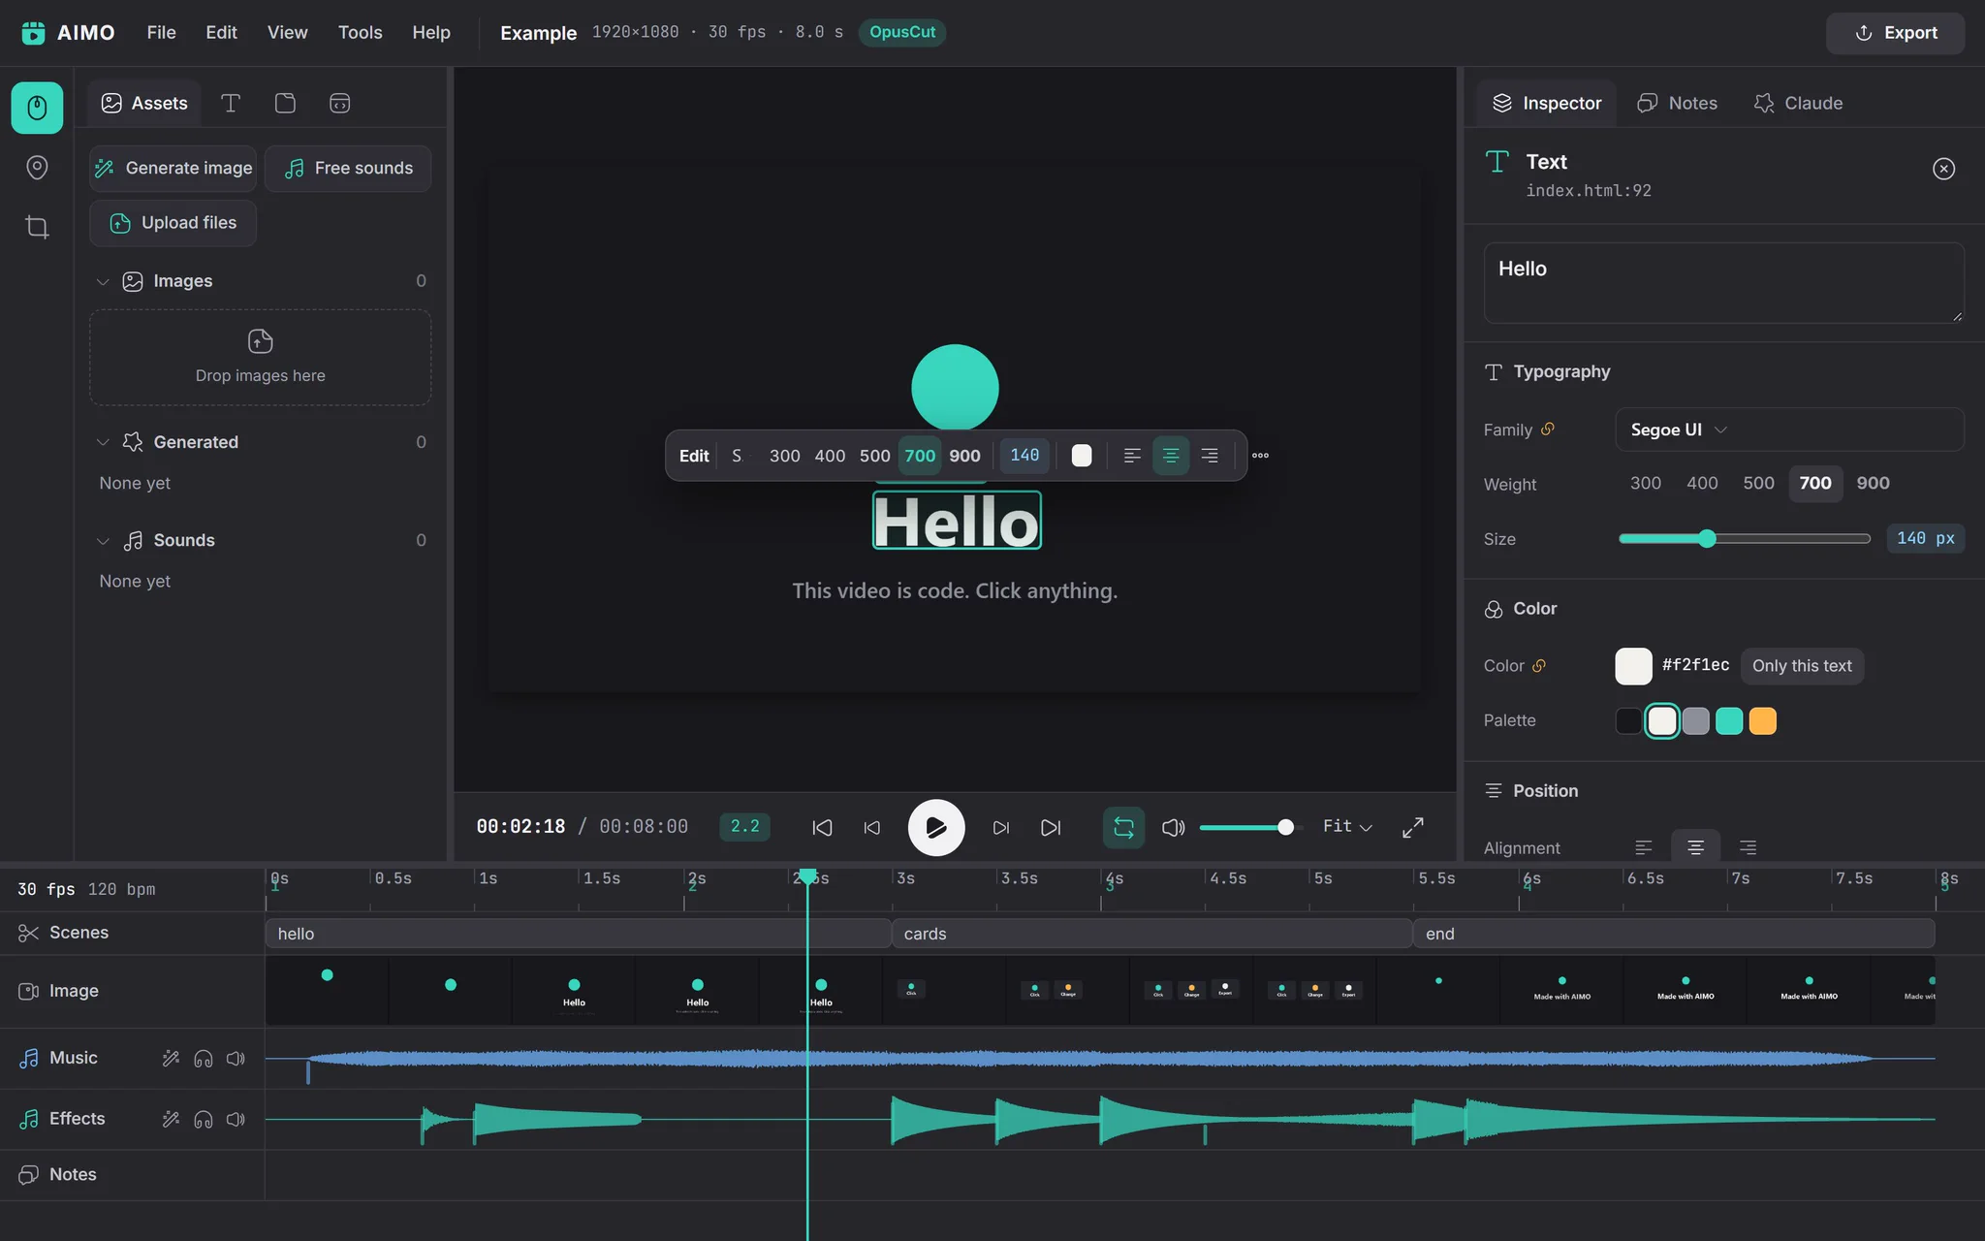
Task: Collapse the Sounds section
Action: [x=103, y=540]
